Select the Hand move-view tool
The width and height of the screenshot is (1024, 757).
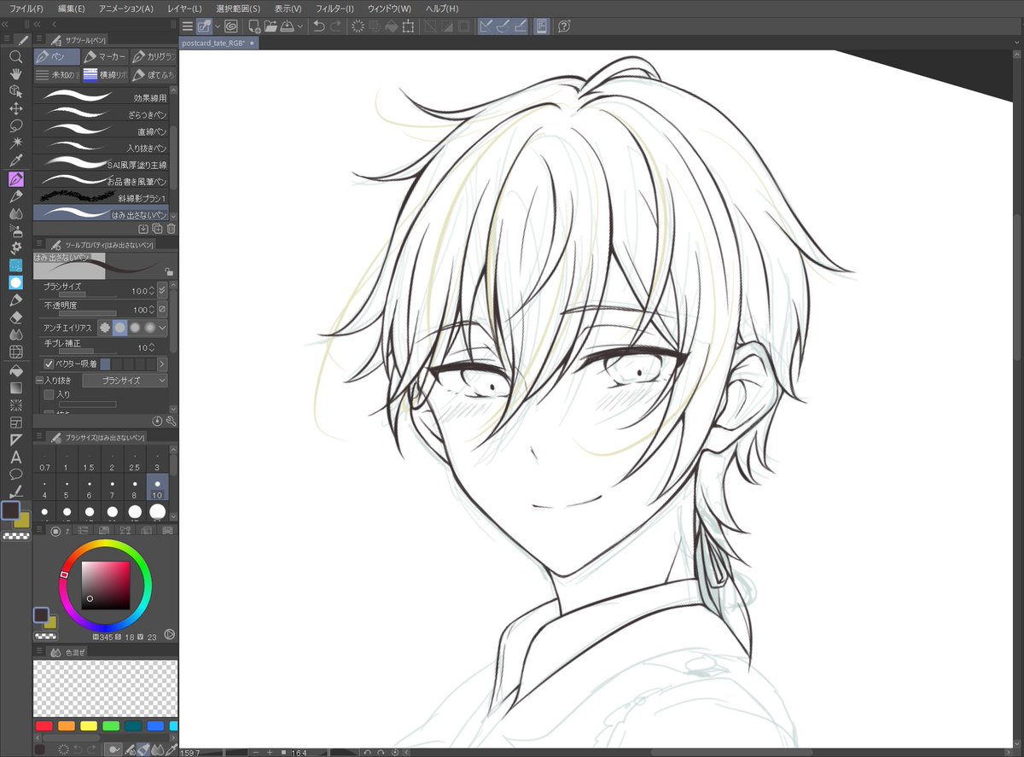click(x=15, y=73)
